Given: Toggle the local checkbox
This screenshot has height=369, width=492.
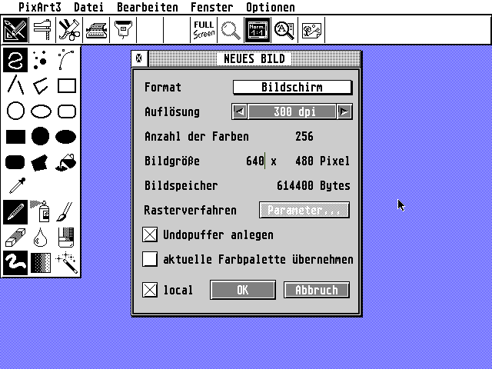Looking at the screenshot, I should [x=151, y=290].
